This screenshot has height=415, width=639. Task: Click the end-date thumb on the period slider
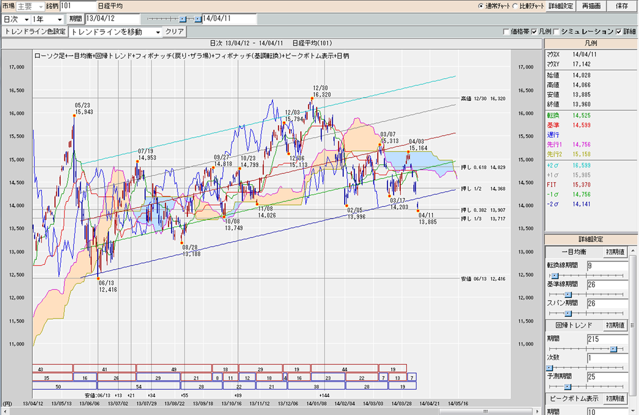pos(198,19)
